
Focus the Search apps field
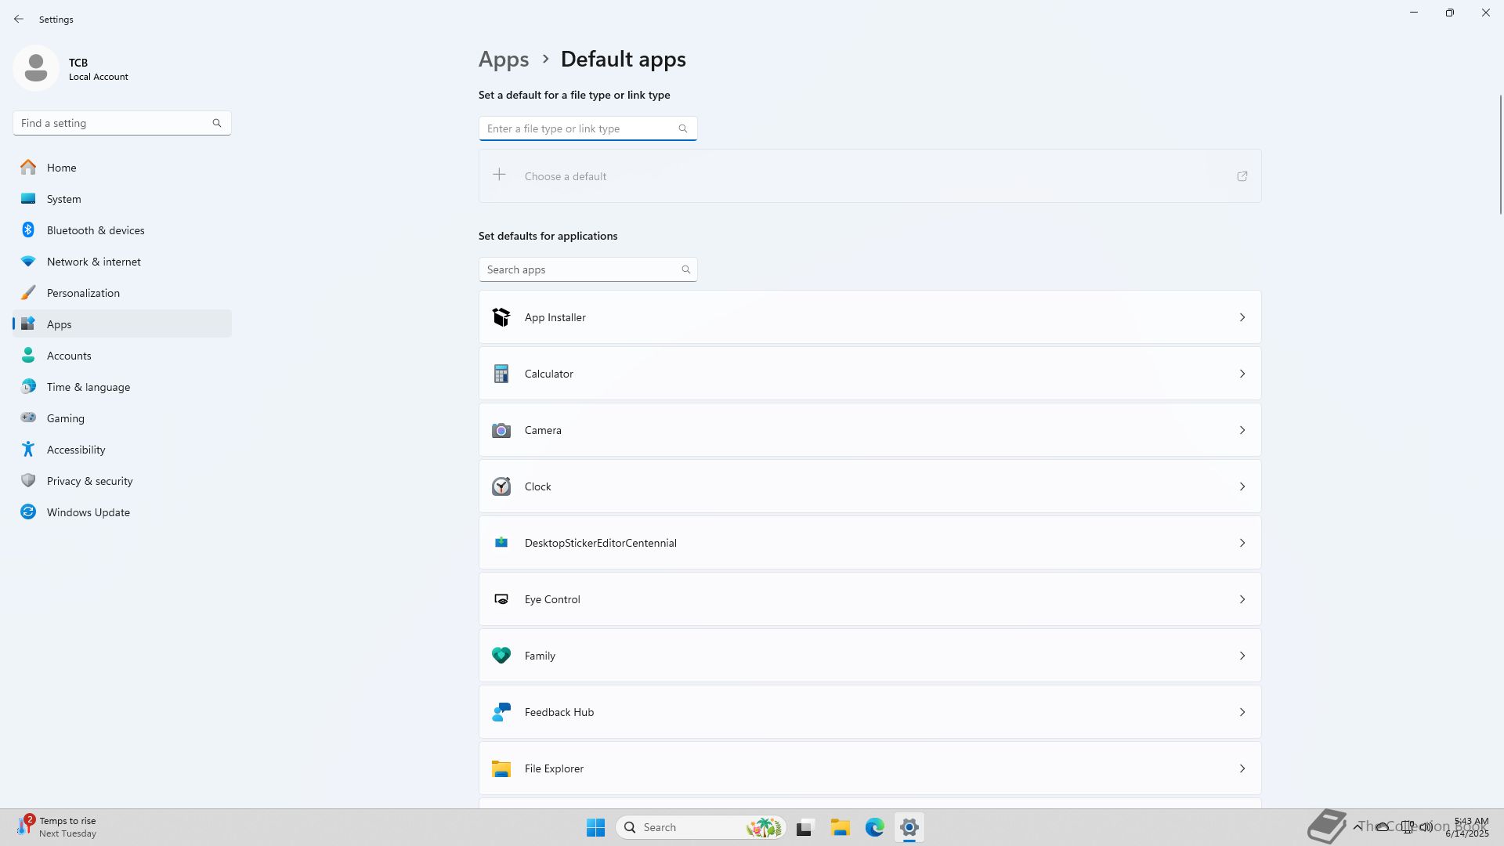point(580,269)
